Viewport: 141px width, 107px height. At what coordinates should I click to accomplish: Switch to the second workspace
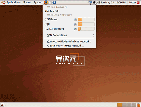124,105
